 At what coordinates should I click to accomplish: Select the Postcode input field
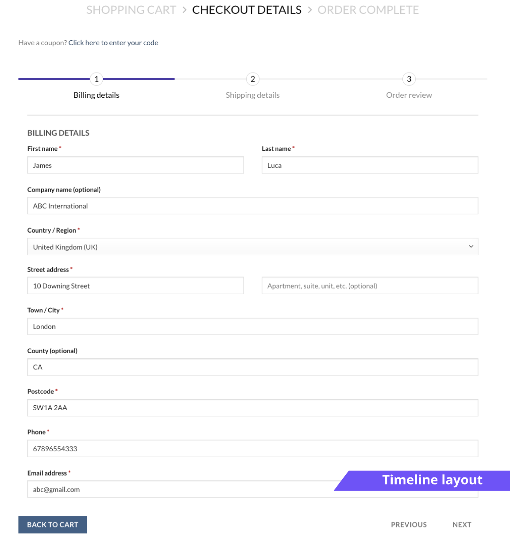click(x=253, y=408)
